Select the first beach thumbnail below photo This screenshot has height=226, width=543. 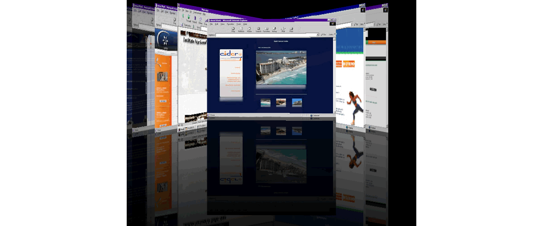[x=266, y=103]
